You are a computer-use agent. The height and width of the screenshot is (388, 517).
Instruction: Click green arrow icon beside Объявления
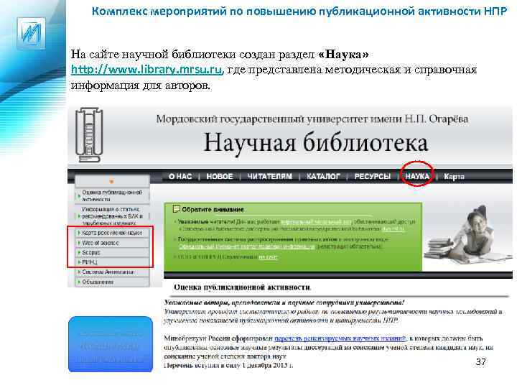pos(79,282)
